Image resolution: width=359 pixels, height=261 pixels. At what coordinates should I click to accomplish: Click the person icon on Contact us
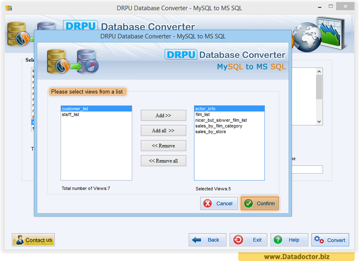[x=20, y=240]
